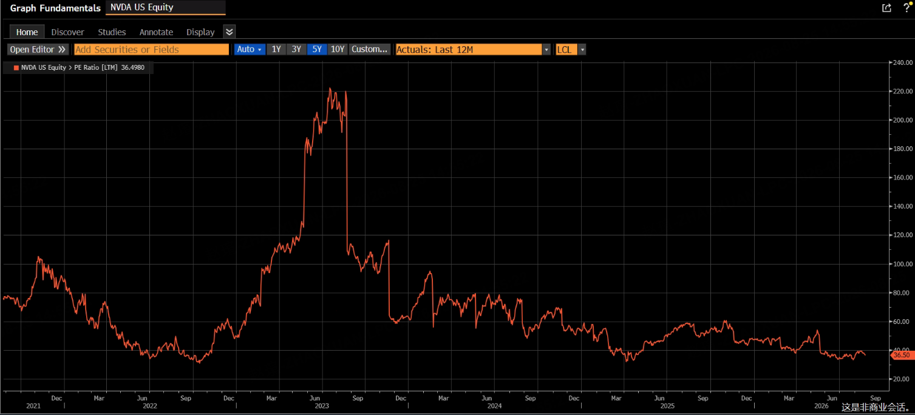Expand the double-chevron tab overflow button
This screenshot has width=915, height=415.
pos(229,32)
